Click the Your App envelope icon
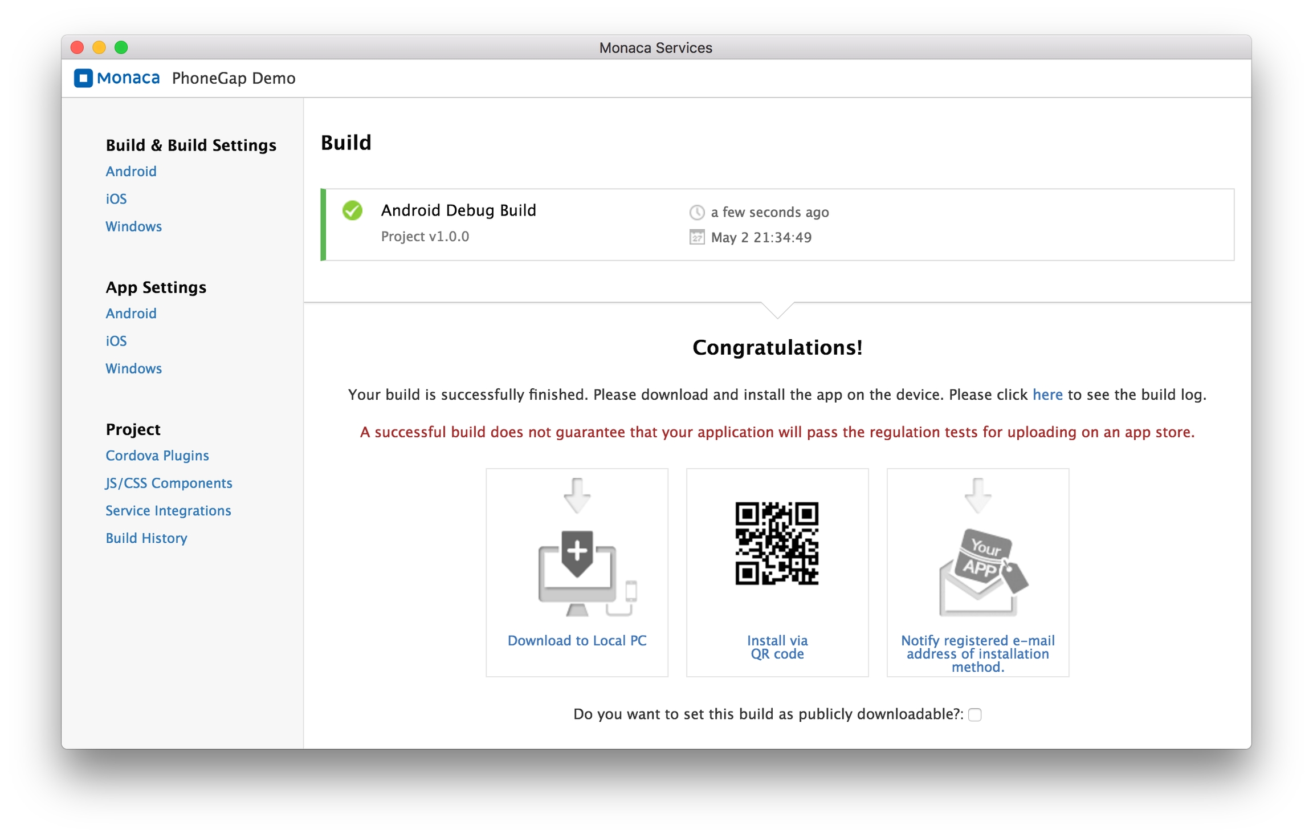This screenshot has height=837, width=1313. point(983,572)
